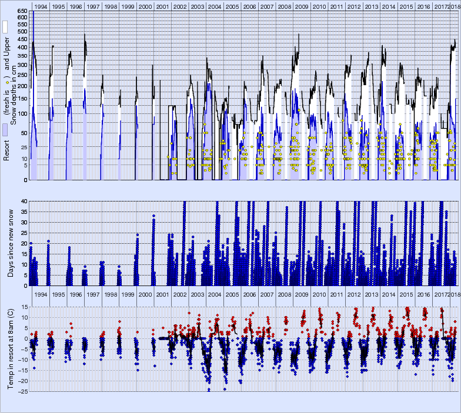Click the lavender Resort snow depth legend swatch
Image resolution: width=461 pixels, height=413 pixels.
click(5, 130)
